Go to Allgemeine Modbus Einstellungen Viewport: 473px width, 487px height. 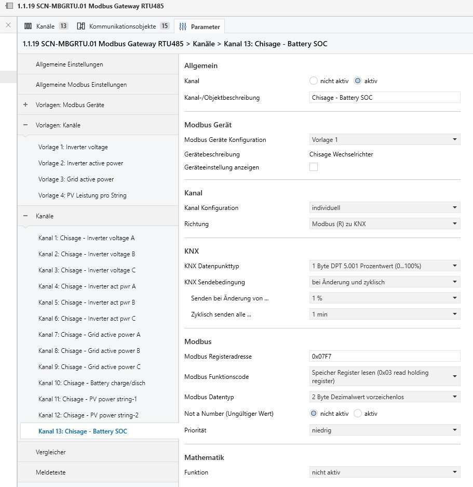(x=81, y=84)
